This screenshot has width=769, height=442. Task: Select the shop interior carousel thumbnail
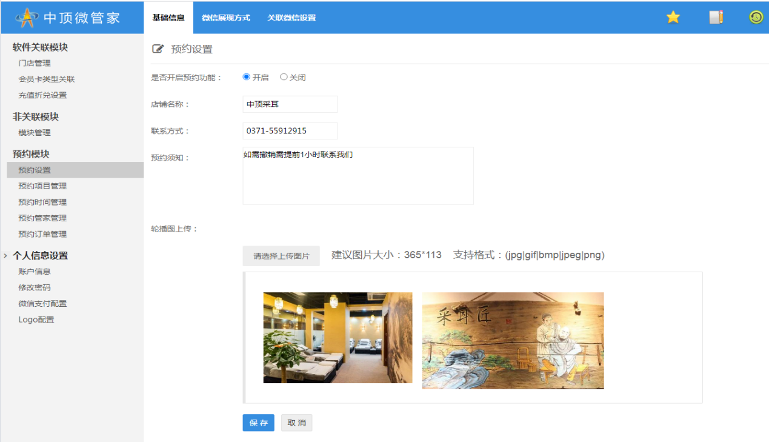[x=338, y=338]
